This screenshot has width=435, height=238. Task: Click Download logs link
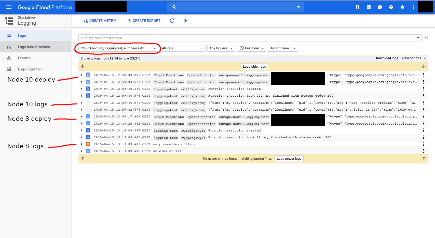click(x=387, y=58)
